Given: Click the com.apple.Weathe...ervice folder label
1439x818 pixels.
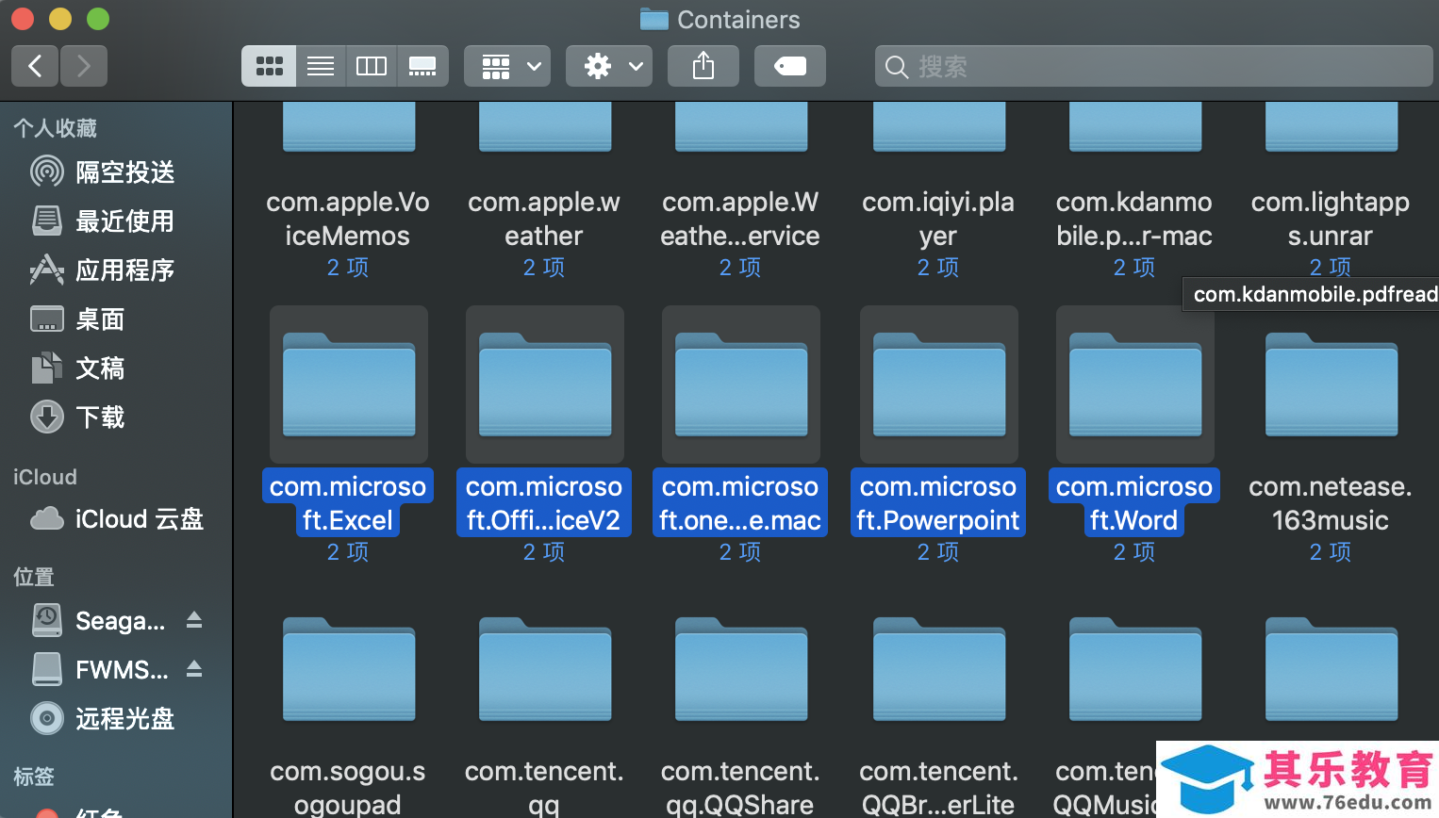Looking at the screenshot, I should click(740, 219).
